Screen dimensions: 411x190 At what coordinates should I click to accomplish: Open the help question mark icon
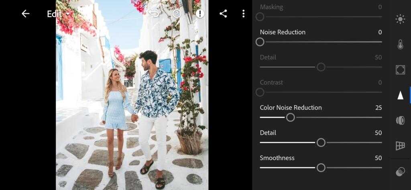click(177, 14)
